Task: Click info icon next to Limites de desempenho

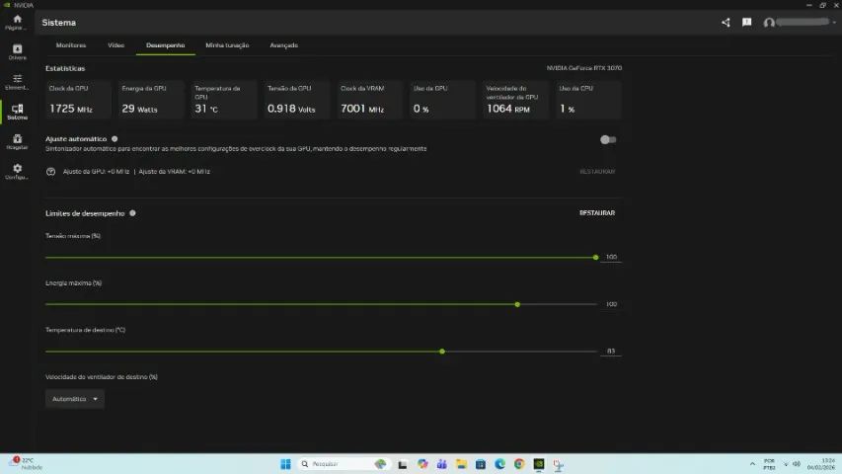Action: pos(132,213)
